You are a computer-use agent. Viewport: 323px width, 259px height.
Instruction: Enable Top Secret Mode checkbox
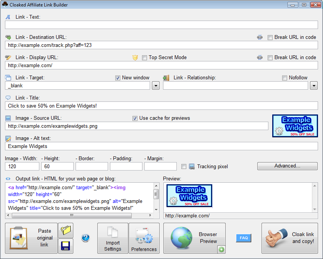pos(144,58)
